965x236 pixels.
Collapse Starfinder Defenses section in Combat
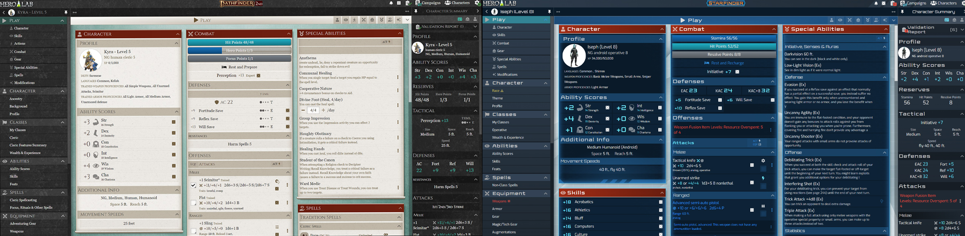[772, 82]
